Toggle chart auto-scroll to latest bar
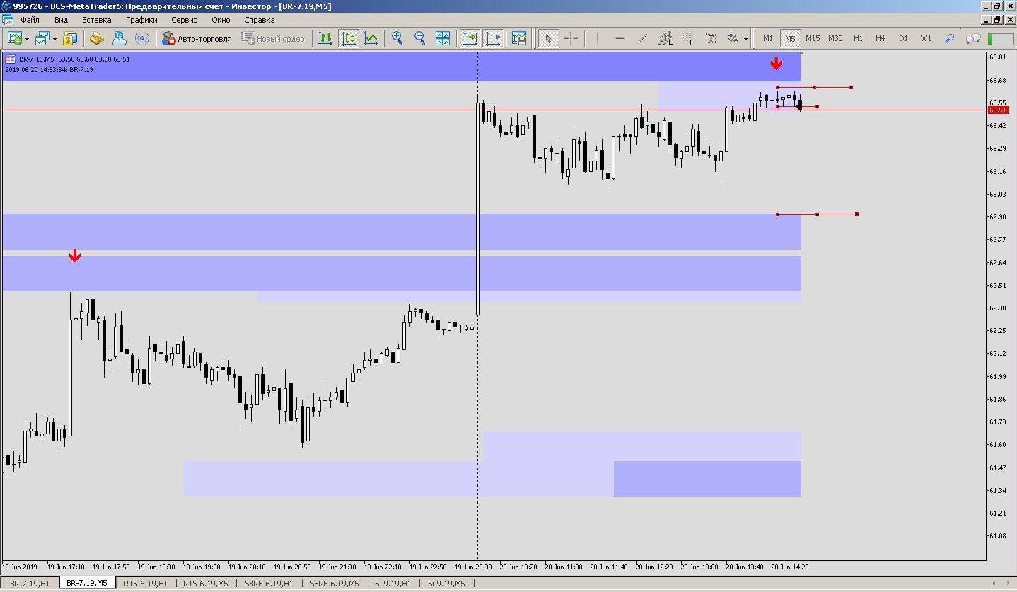The height and width of the screenshot is (592, 1017). coord(470,38)
